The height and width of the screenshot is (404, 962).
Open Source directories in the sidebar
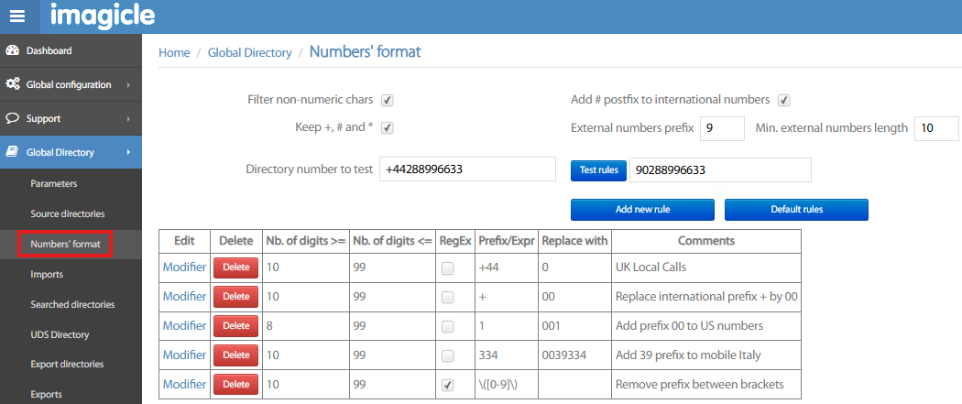pyautogui.click(x=67, y=213)
